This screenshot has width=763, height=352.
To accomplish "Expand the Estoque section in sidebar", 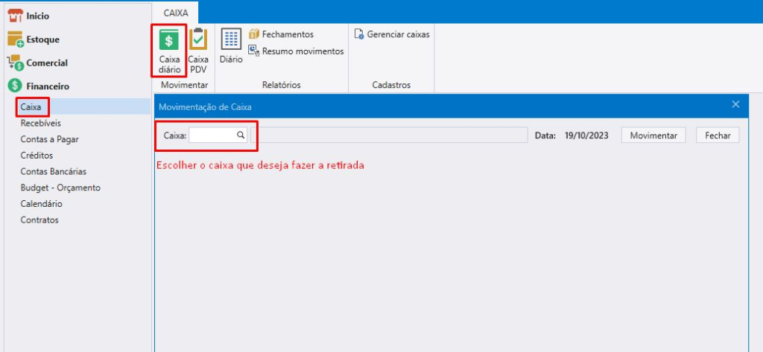I will (x=42, y=39).
